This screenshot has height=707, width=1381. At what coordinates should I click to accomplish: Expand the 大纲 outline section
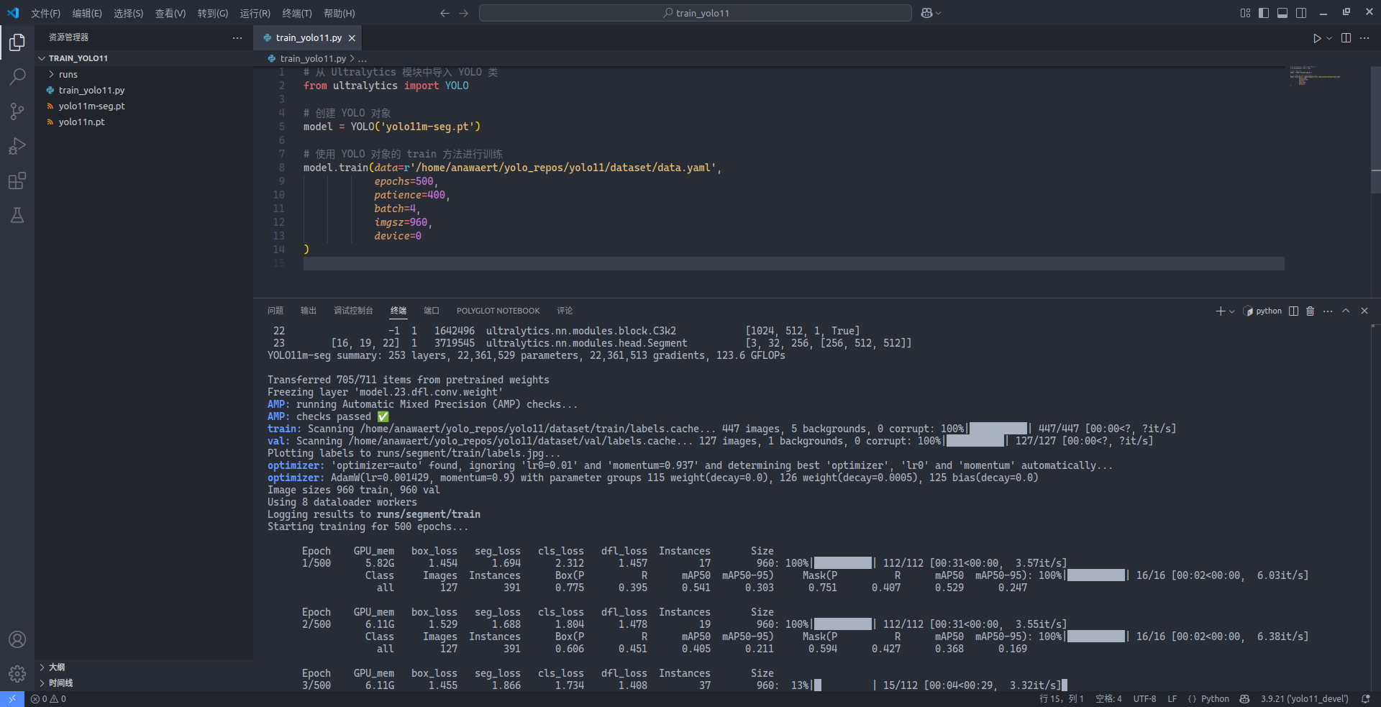point(57,667)
